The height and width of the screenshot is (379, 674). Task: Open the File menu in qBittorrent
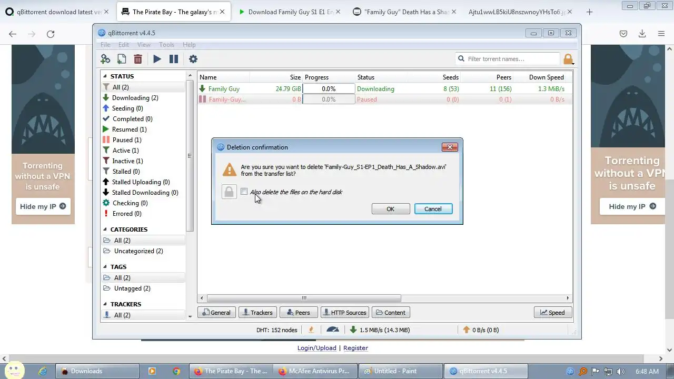point(106,45)
